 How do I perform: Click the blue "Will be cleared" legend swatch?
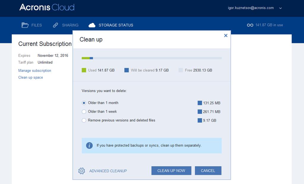pos(126,70)
